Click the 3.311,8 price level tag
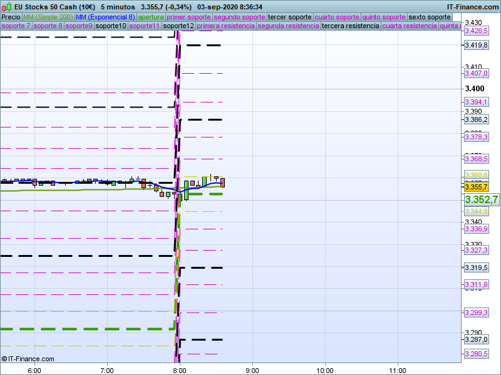The image size is (501, 375). [476, 284]
